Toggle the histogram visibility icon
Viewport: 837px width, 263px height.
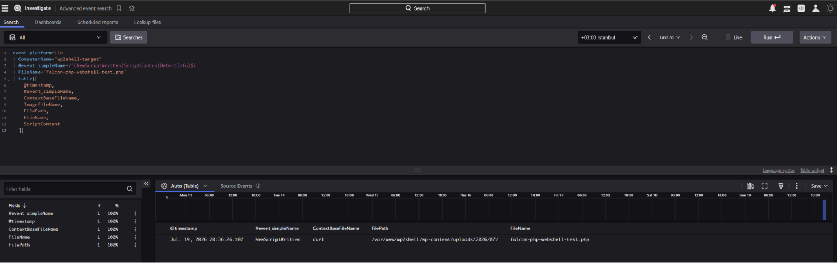click(750, 186)
